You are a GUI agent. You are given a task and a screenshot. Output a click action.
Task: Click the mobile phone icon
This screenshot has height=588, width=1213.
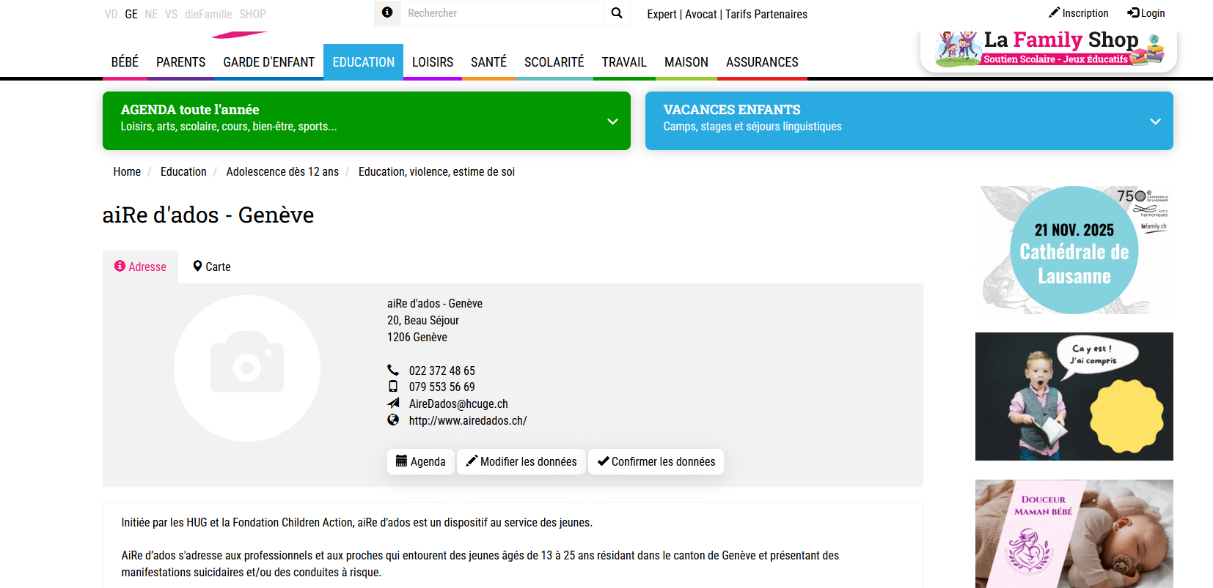click(x=393, y=387)
